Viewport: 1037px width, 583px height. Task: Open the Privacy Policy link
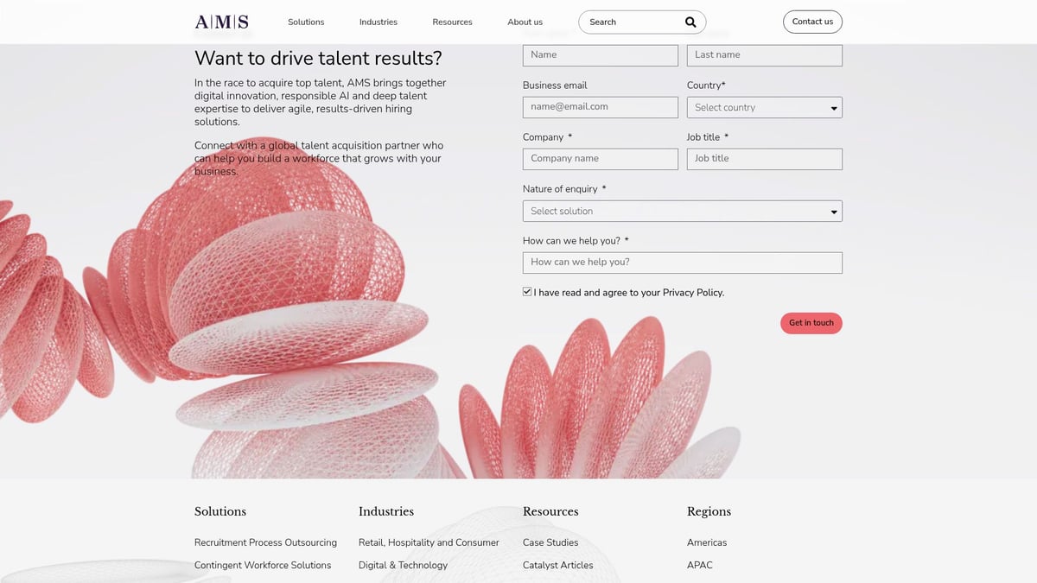point(691,292)
